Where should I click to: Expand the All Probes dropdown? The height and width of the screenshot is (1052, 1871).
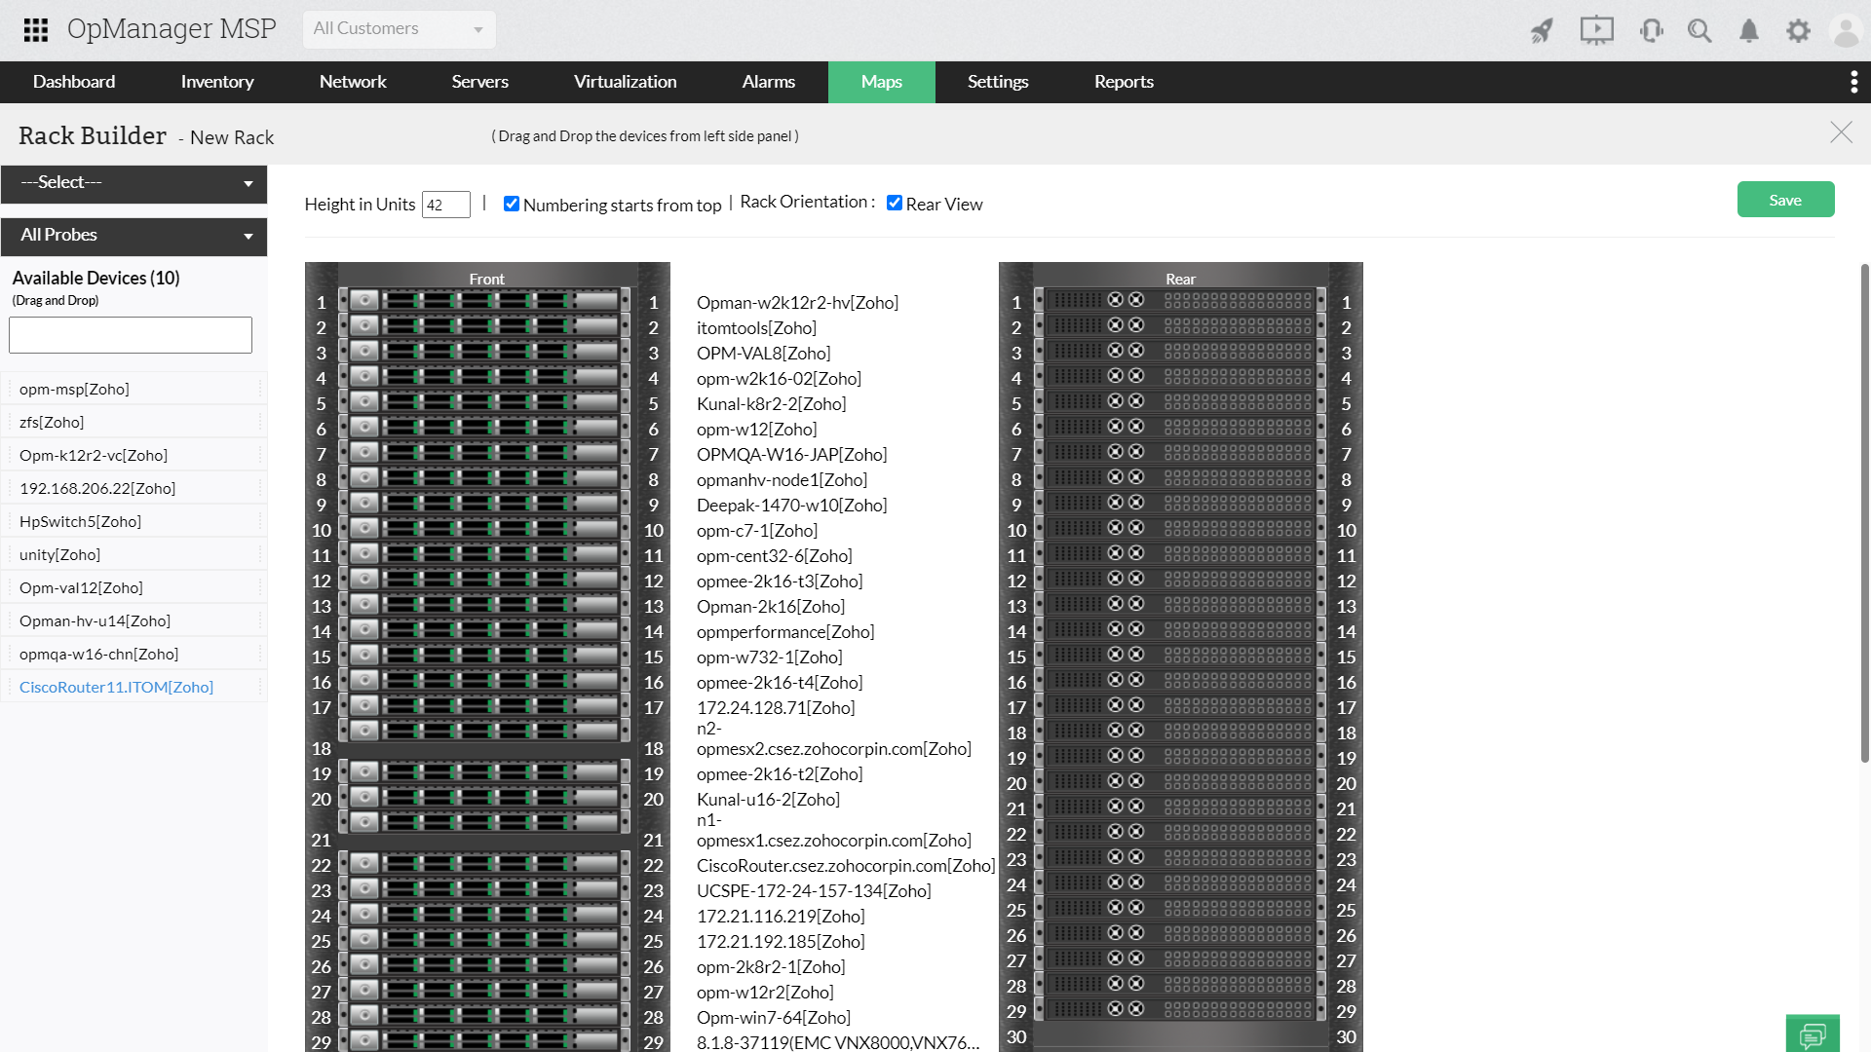[x=134, y=236]
